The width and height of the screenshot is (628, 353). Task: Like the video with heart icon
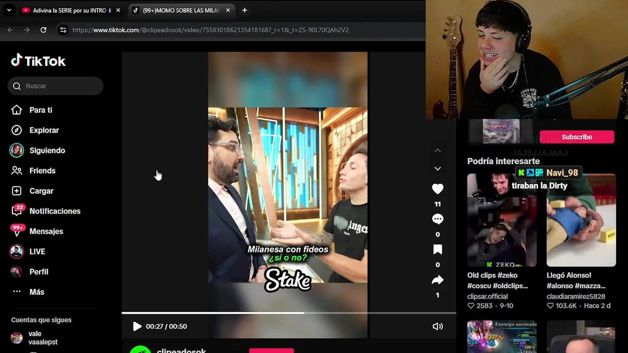[438, 189]
